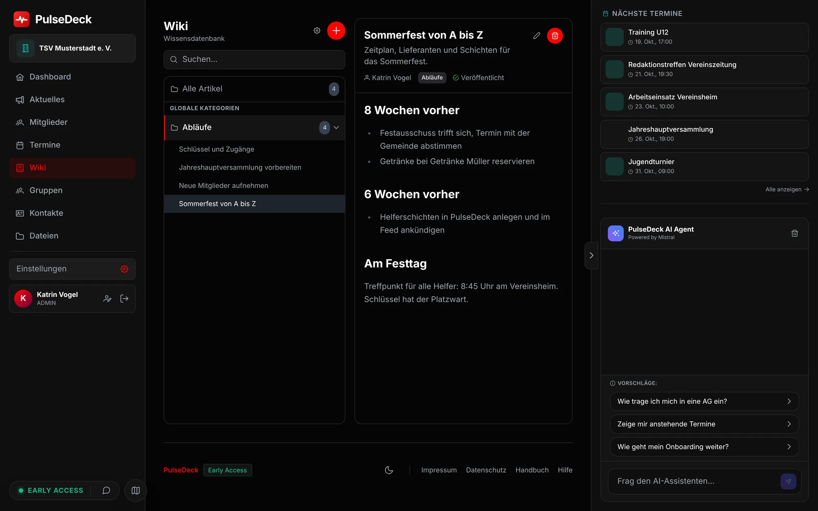Show Alle Artikel list

click(x=254, y=89)
